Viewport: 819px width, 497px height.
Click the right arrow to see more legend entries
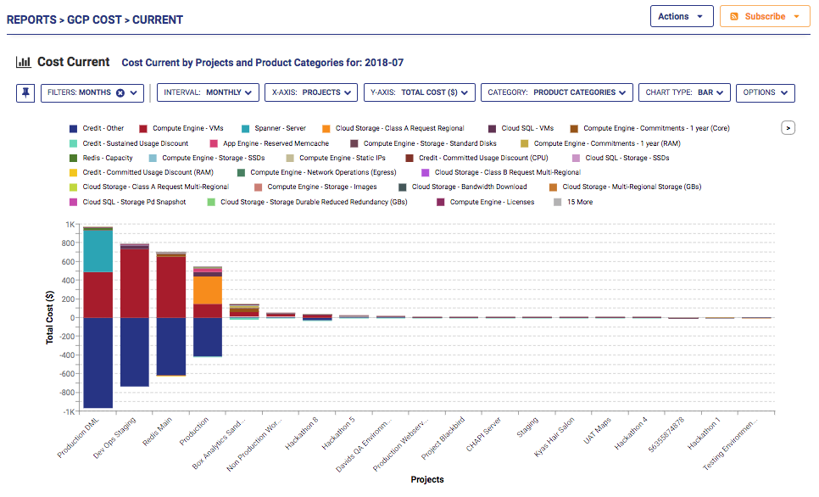(788, 127)
